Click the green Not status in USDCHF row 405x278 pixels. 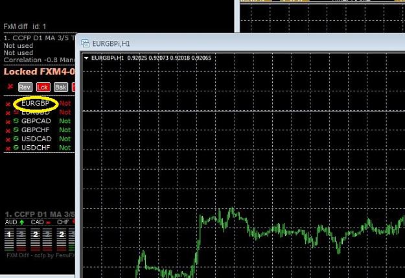(x=65, y=148)
